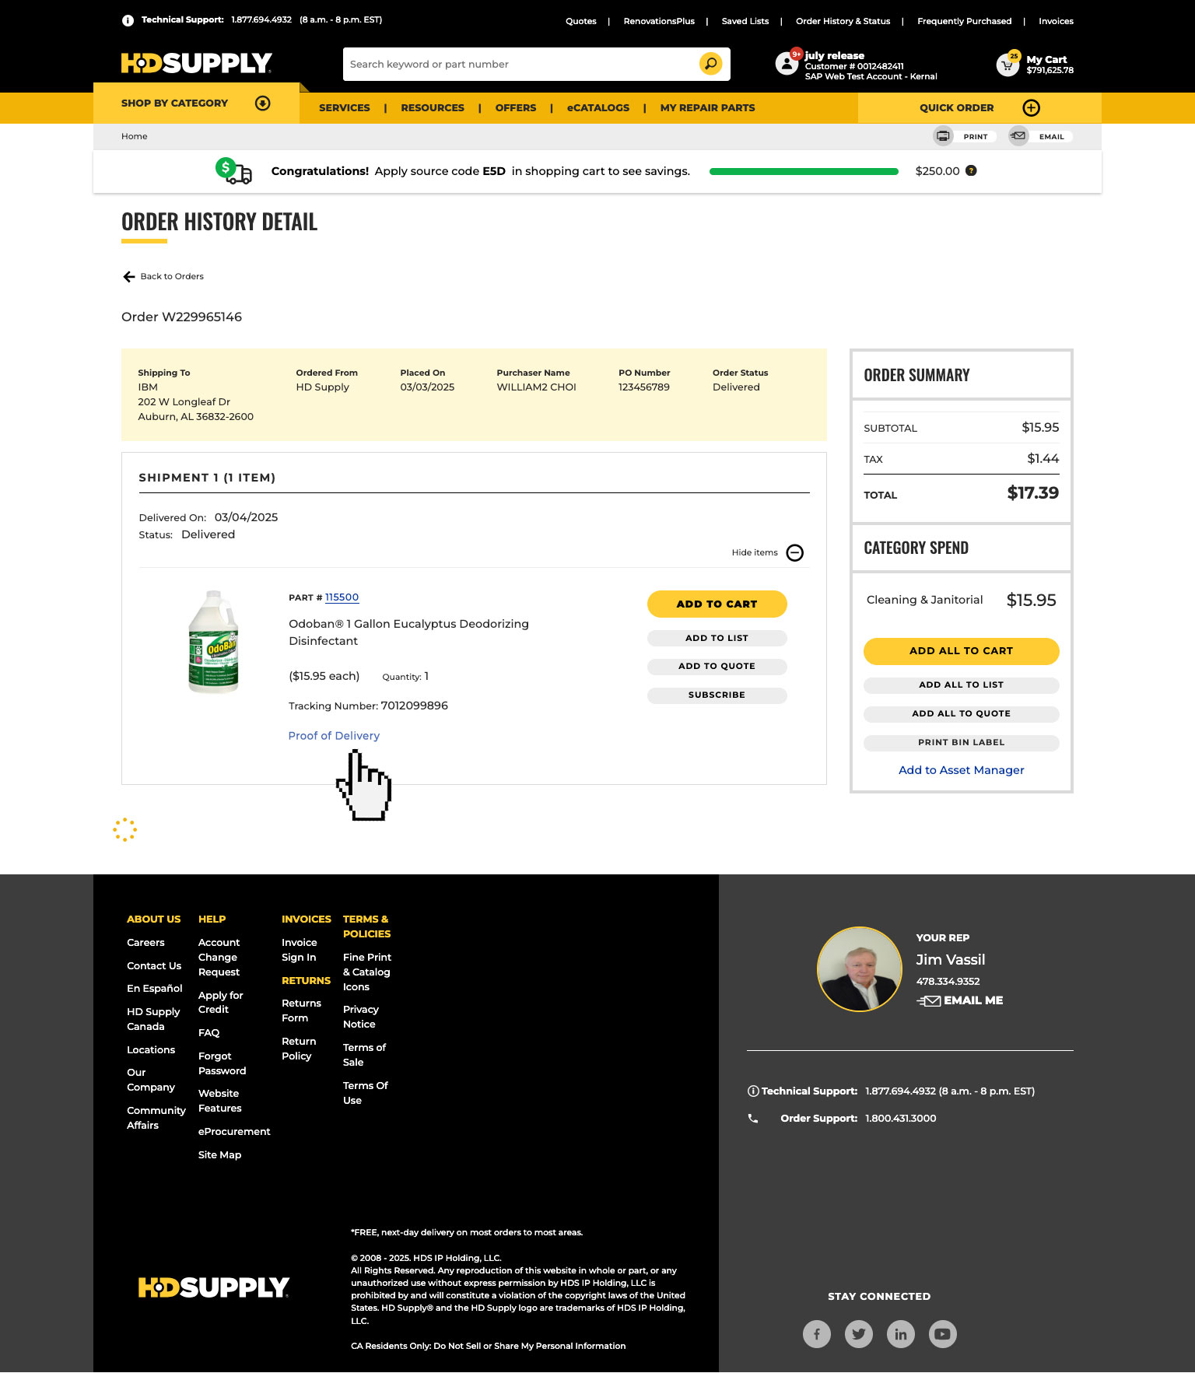Open the Careers footer link

[x=145, y=943]
